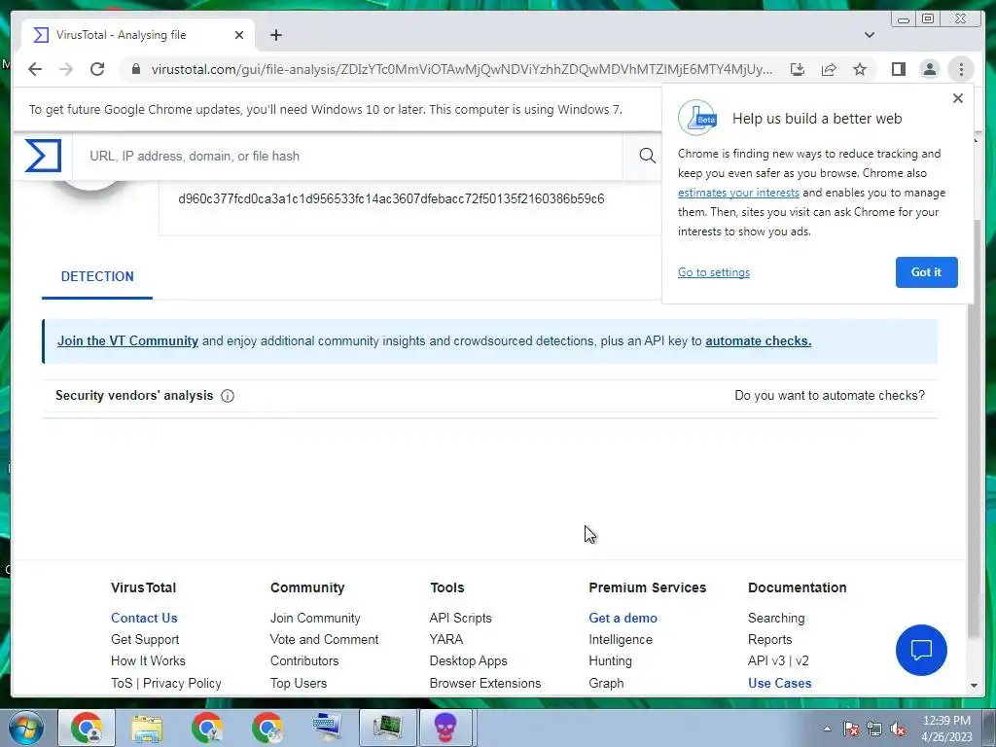Click the URL, IP address, domain search field

pos(347,156)
